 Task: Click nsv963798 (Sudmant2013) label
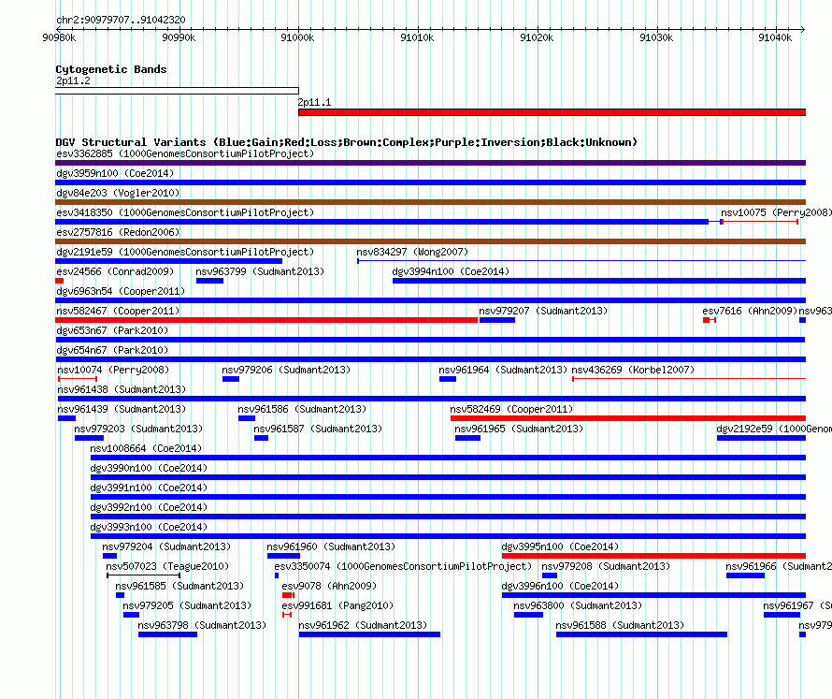pos(202,625)
